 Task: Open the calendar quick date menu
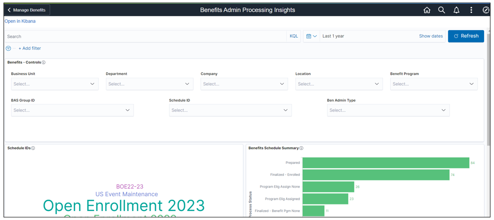point(311,36)
